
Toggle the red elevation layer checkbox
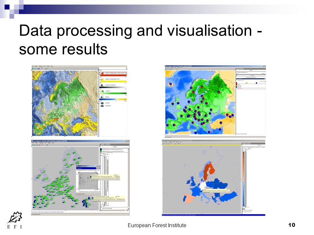(100, 73)
